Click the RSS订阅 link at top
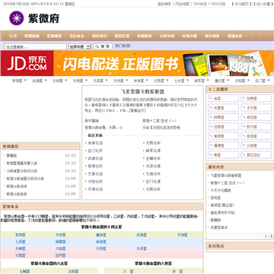274x274 pixels. [218, 4]
